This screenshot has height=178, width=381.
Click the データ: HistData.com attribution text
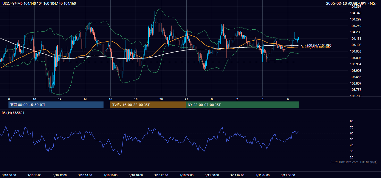(x=354, y=162)
